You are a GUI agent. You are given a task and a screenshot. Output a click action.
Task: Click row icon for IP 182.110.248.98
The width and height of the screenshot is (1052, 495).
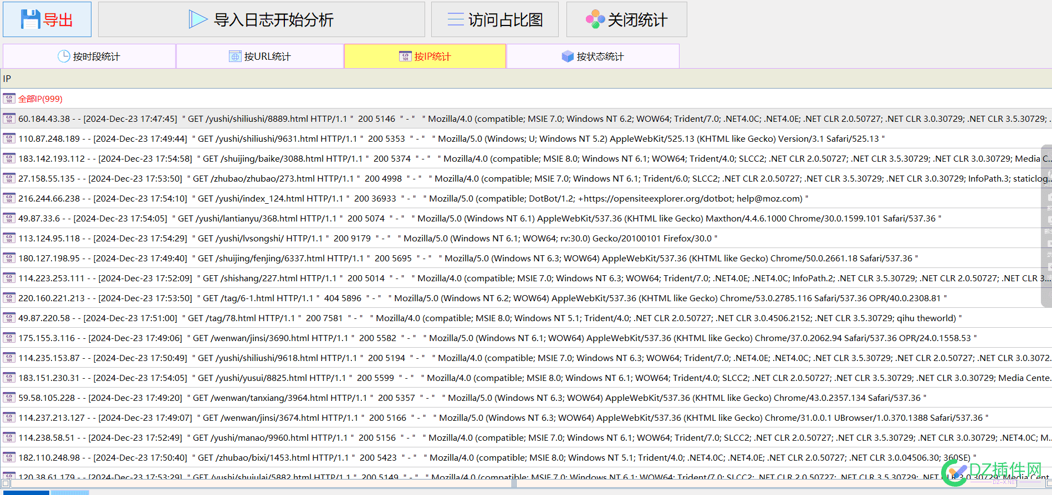pyautogui.click(x=9, y=457)
